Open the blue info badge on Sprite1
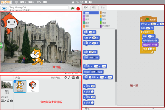 tap(15, 81)
